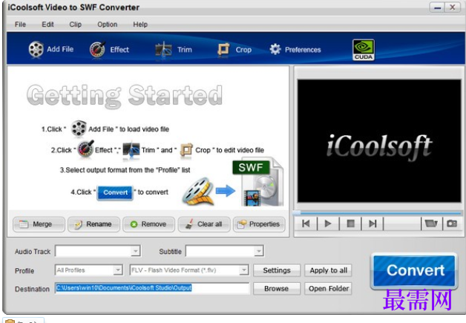Click Browse for destination folder

pos(277,289)
